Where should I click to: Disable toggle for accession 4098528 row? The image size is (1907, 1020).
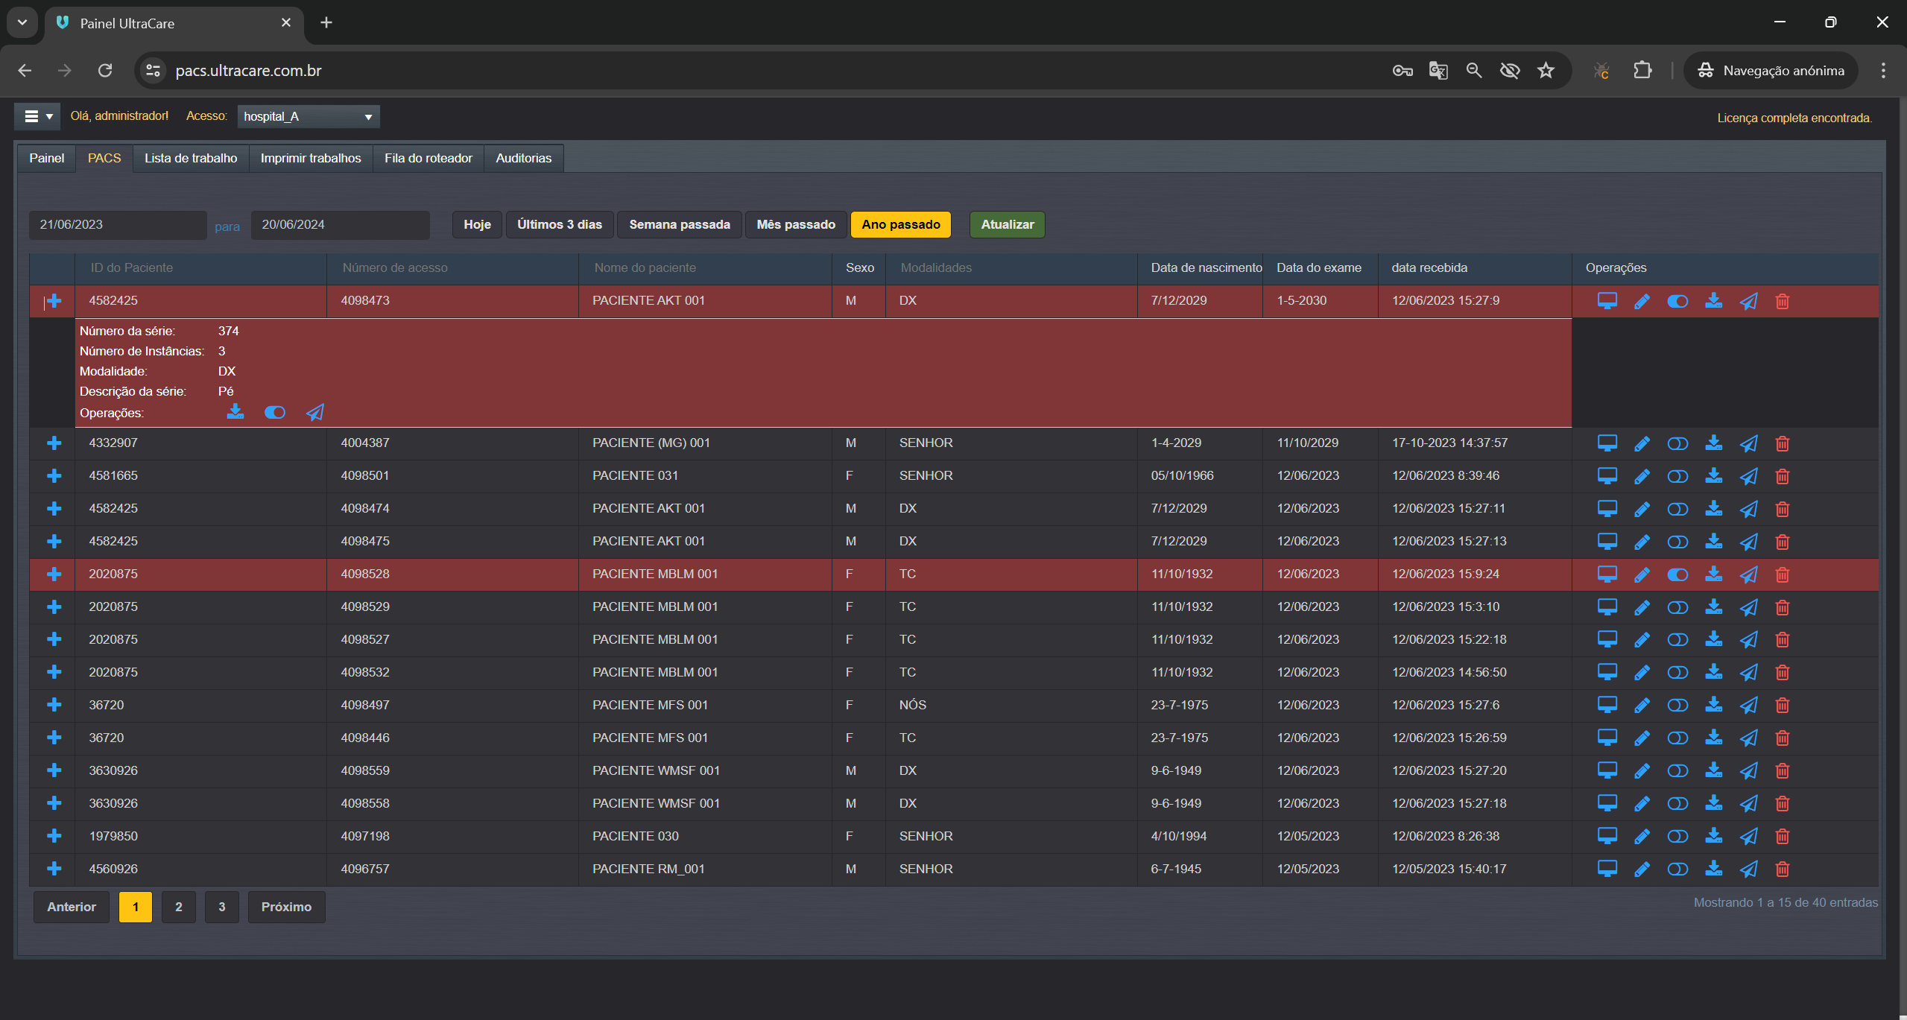tap(1677, 574)
